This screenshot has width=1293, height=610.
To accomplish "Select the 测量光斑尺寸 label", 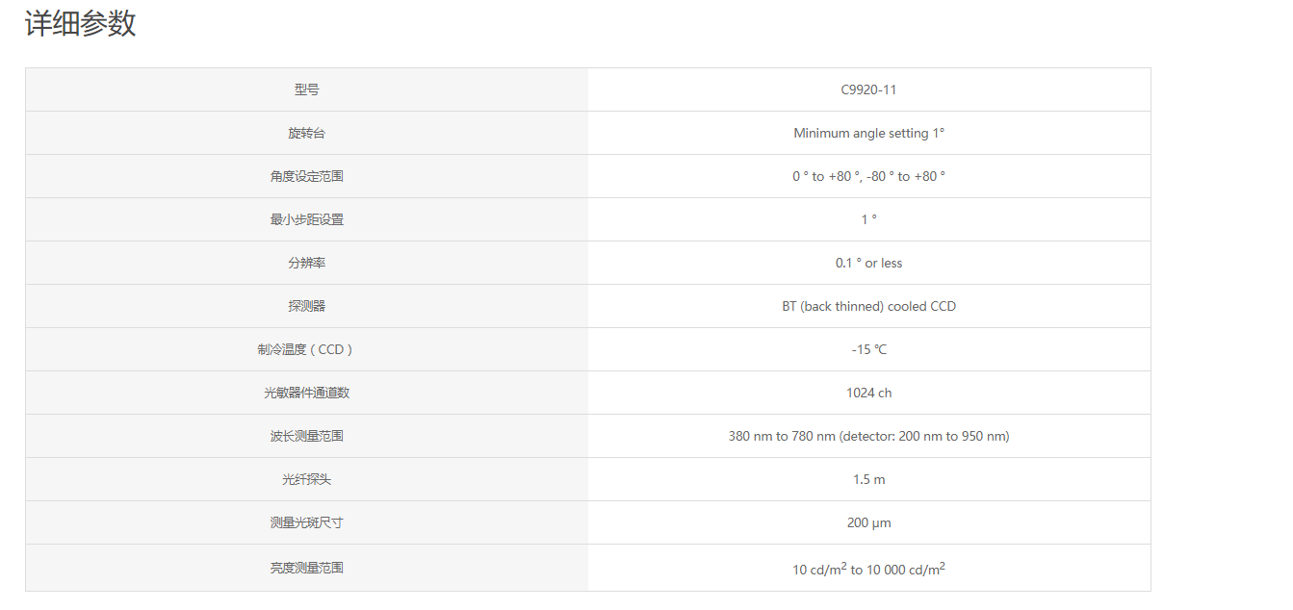I will [x=306, y=522].
